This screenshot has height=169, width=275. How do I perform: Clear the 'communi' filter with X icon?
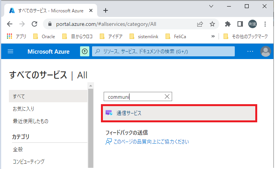pos(167,96)
